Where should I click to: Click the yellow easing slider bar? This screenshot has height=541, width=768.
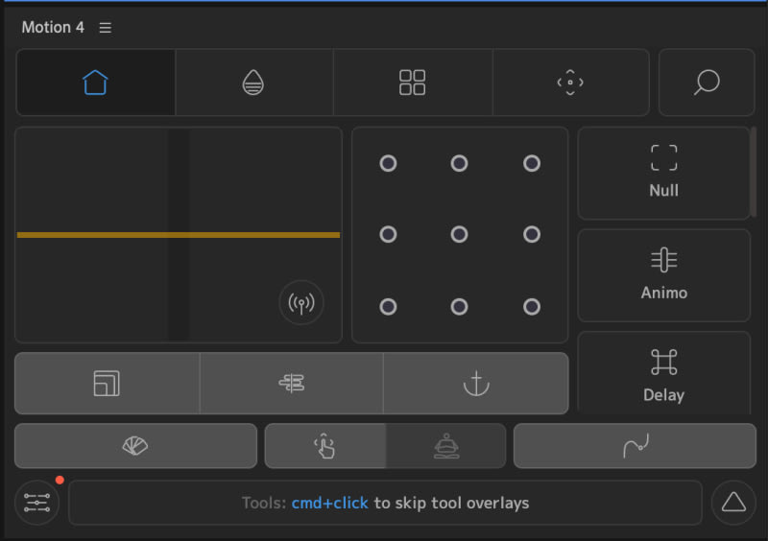tap(179, 234)
